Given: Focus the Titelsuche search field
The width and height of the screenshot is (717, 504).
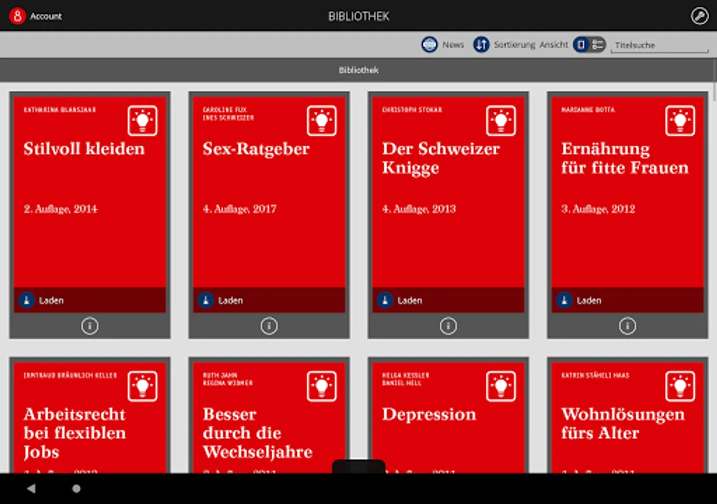Looking at the screenshot, I should pyautogui.click(x=659, y=45).
